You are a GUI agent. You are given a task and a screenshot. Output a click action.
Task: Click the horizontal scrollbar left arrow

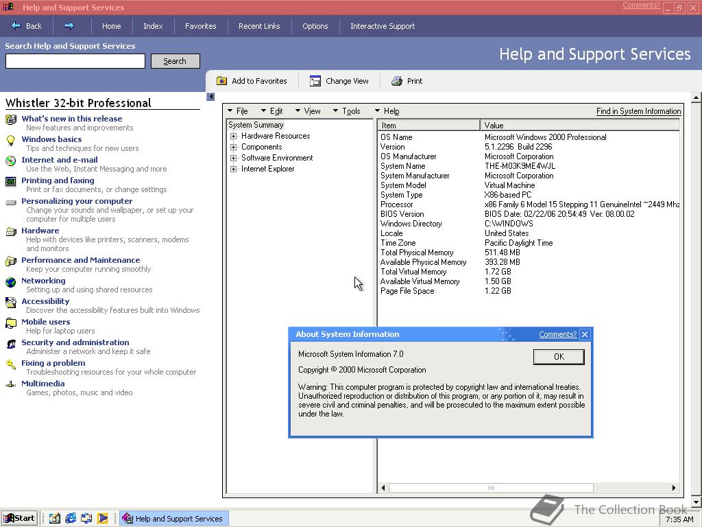tap(383, 488)
